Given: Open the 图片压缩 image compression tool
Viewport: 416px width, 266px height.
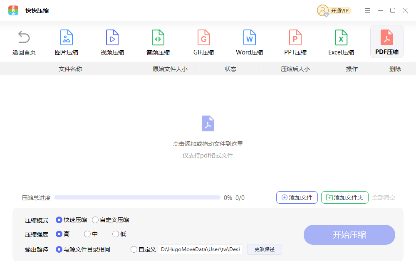Looking at the screenshot, I should [67, 42].
